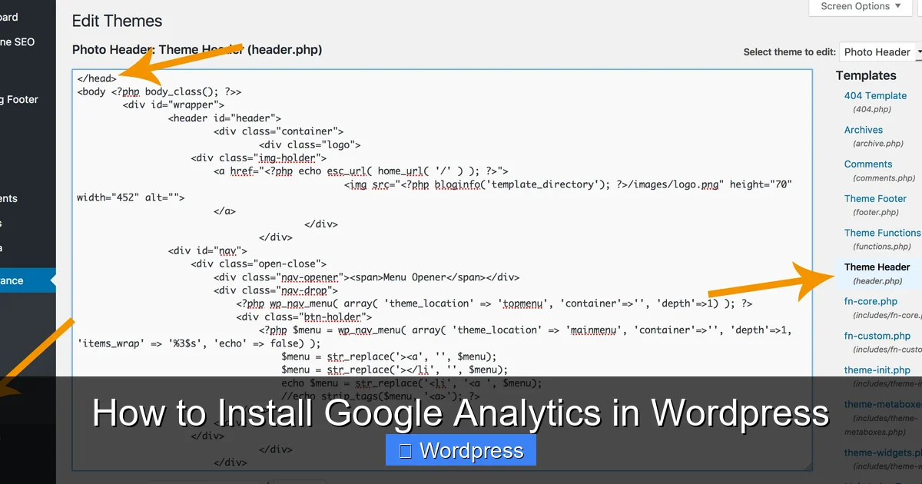
Task: Edit Theme Footer footer.php
Action: coord(875,198)
